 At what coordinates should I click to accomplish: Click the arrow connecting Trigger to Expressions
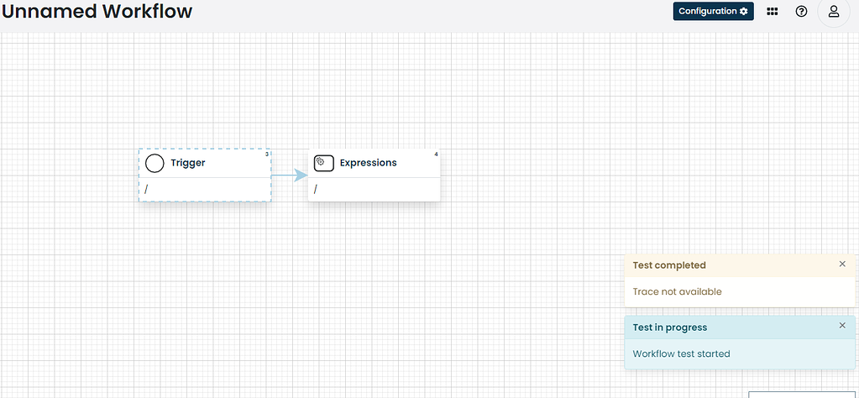pos(290,175)
